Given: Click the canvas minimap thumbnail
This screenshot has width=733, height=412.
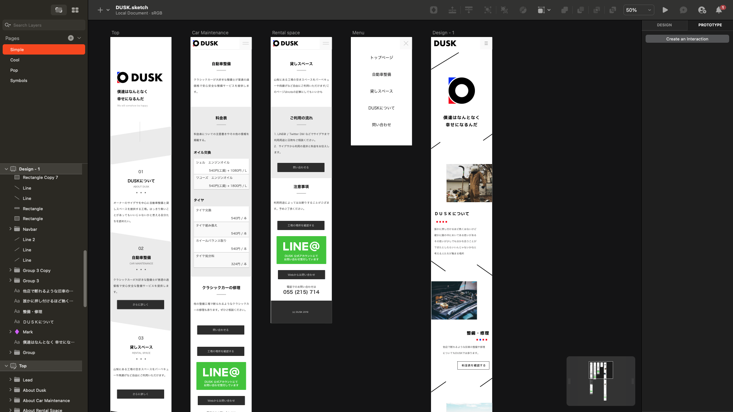Looking at the screenshot, I should coord(601,381).
